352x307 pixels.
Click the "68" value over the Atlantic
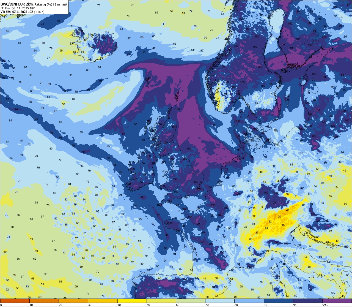click(36, 203)
